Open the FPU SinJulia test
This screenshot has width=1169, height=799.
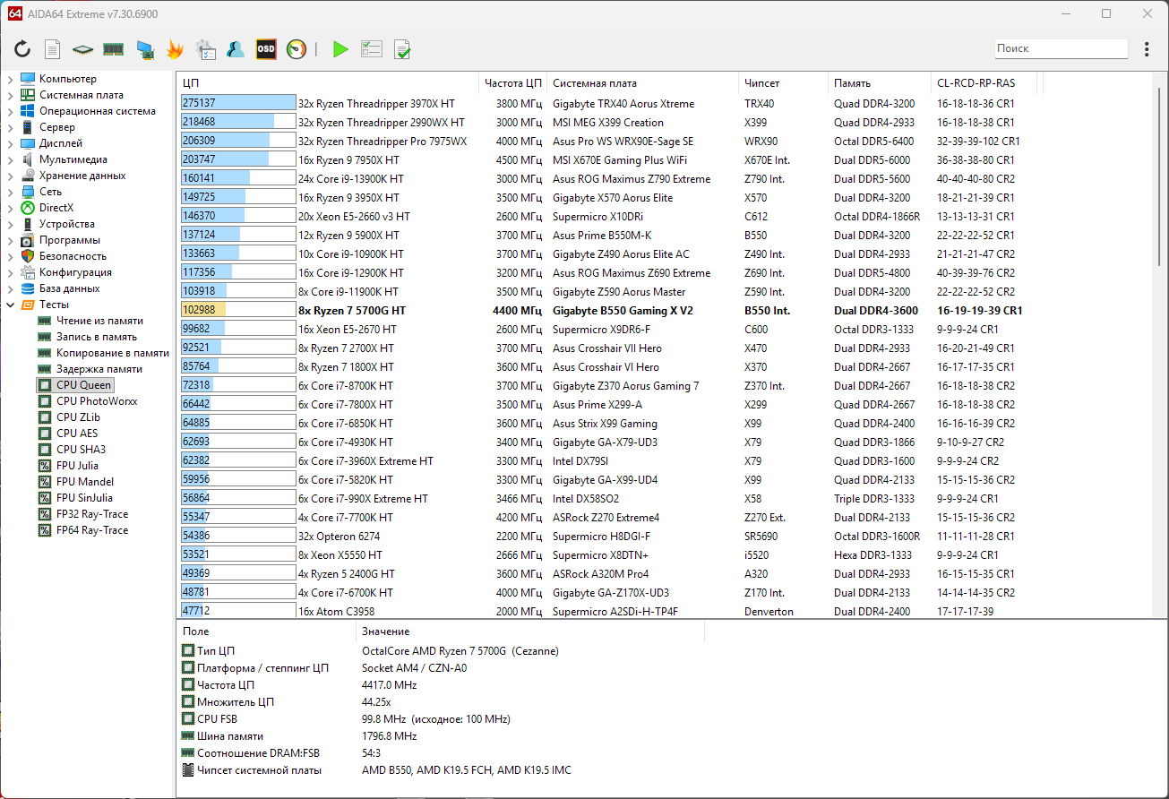(x=85, y=498)
